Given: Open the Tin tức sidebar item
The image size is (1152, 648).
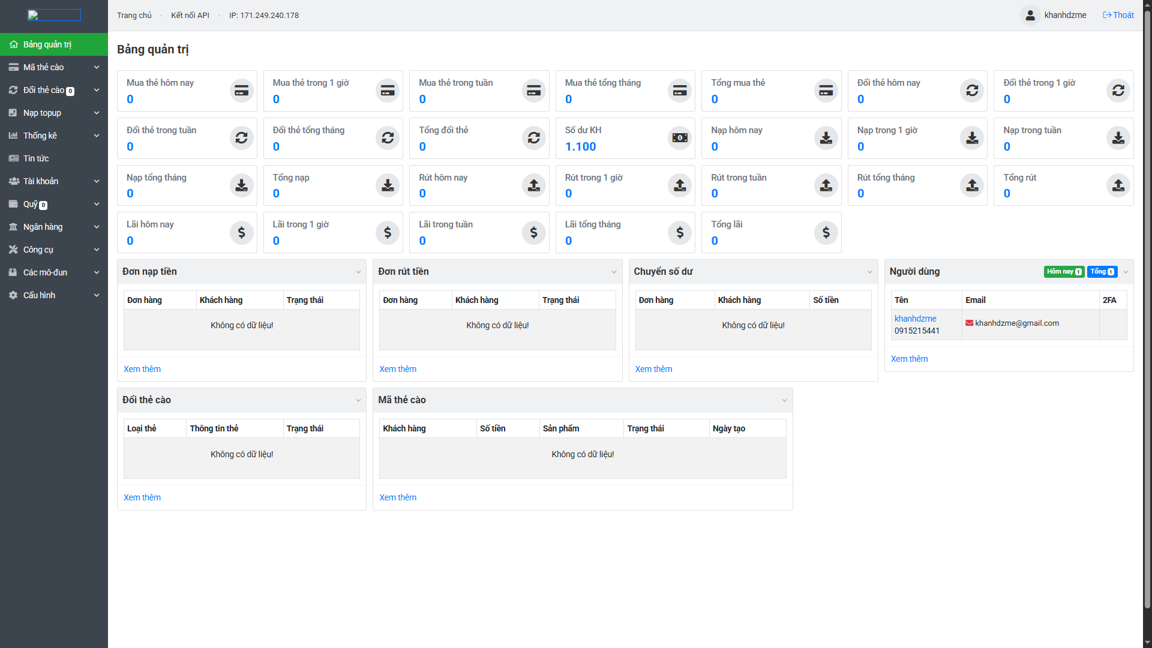Looking at the screenshot, I should coord(36,158).
